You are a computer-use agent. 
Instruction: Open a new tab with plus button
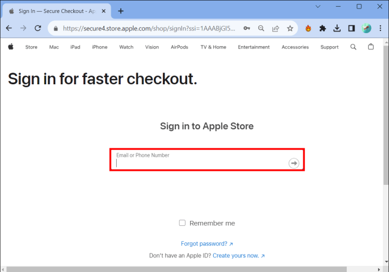tap(121, 11)
